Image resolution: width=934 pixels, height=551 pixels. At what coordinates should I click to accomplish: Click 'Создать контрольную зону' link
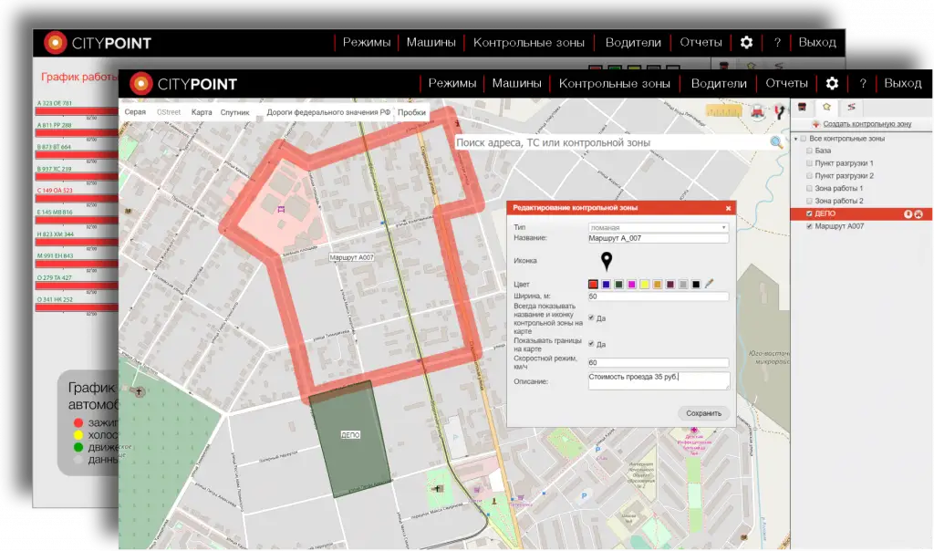point(867,123)
